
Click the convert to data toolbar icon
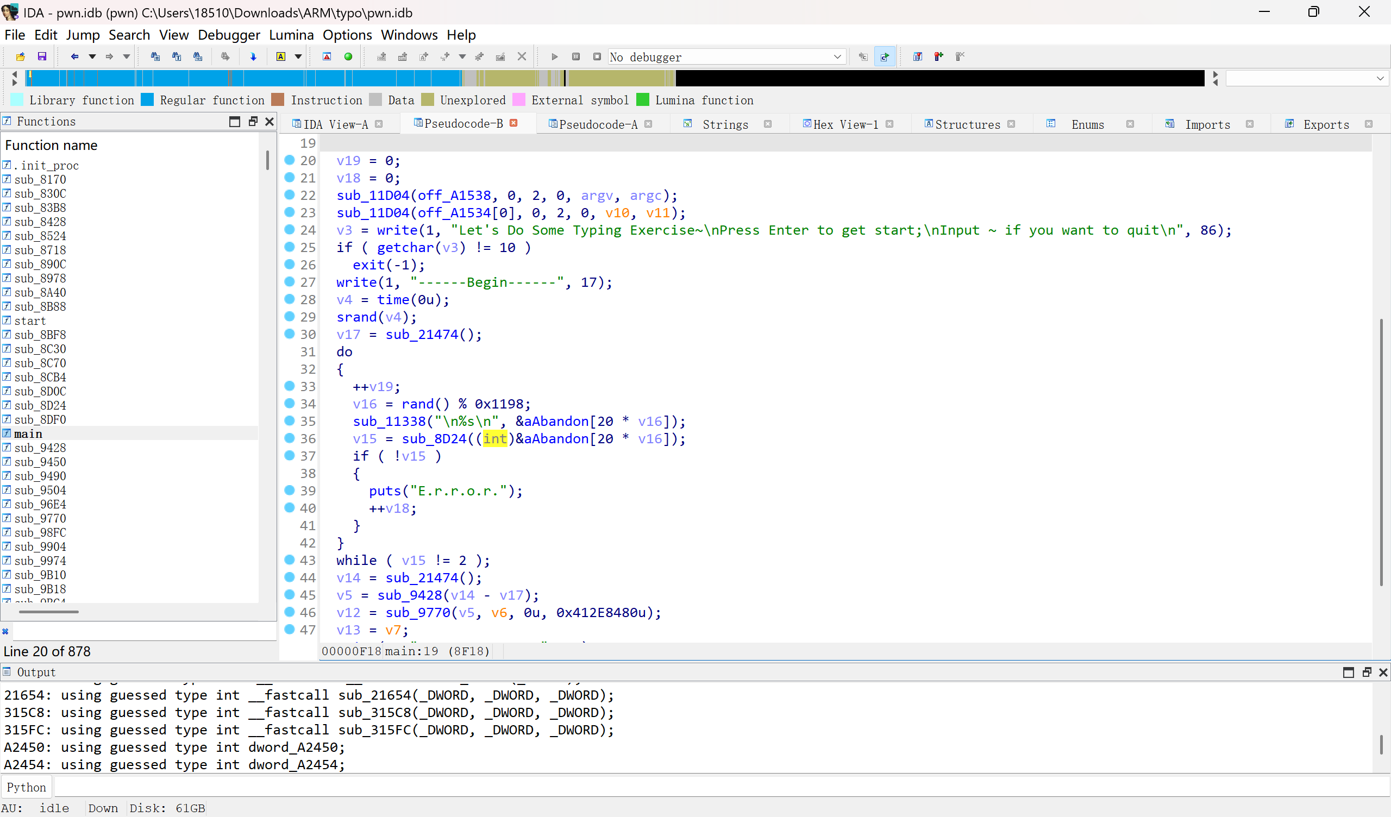pyautogui.click(x=403, y=56)
